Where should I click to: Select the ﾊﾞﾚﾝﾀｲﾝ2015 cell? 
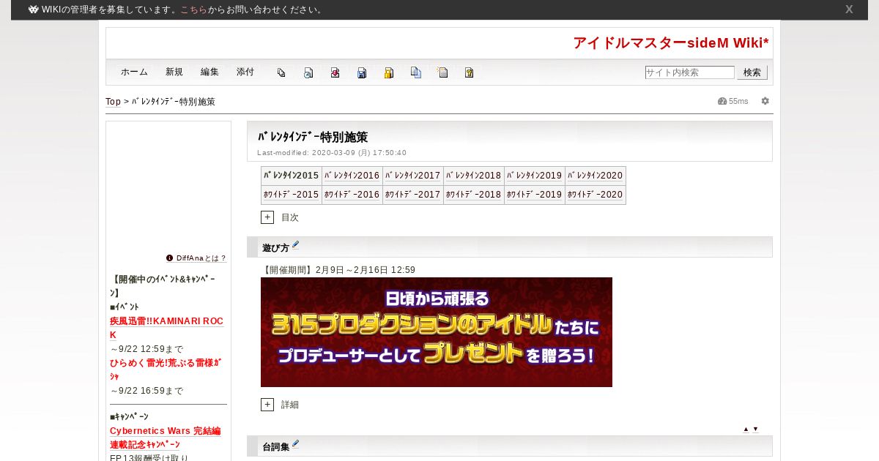(292, 176)
